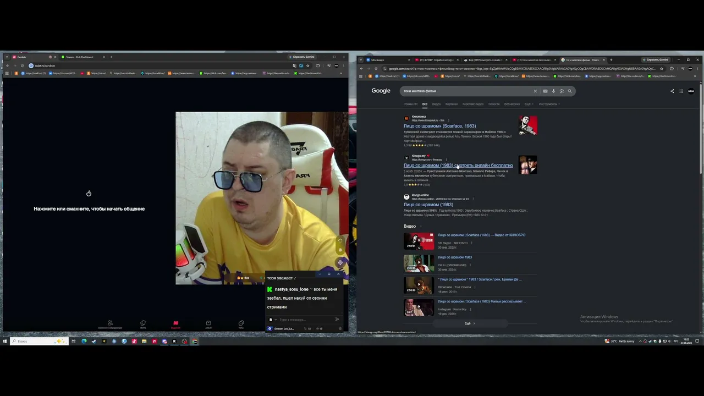Screen dimensions: 704x396
Task: Click Спросить Gemini in rulet.tv window
Action: [x=302, y=57]
